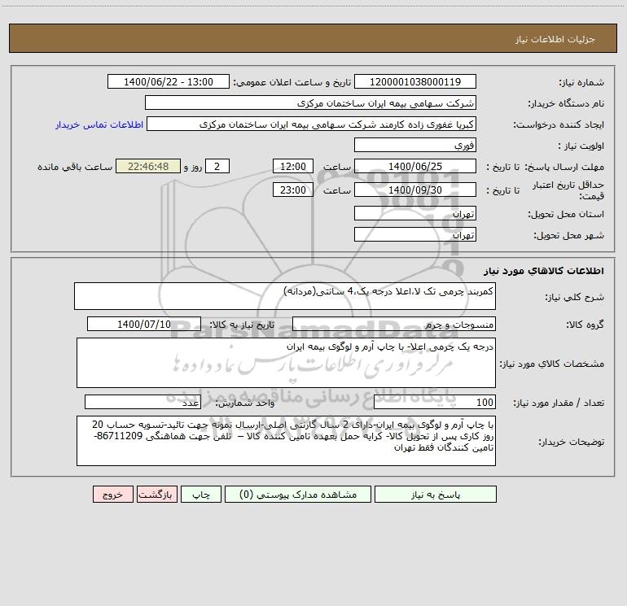Viewport: 627px width, 606px height.
Task: Click the delivery province field 'تهران'
Action: tap(415, 213)
